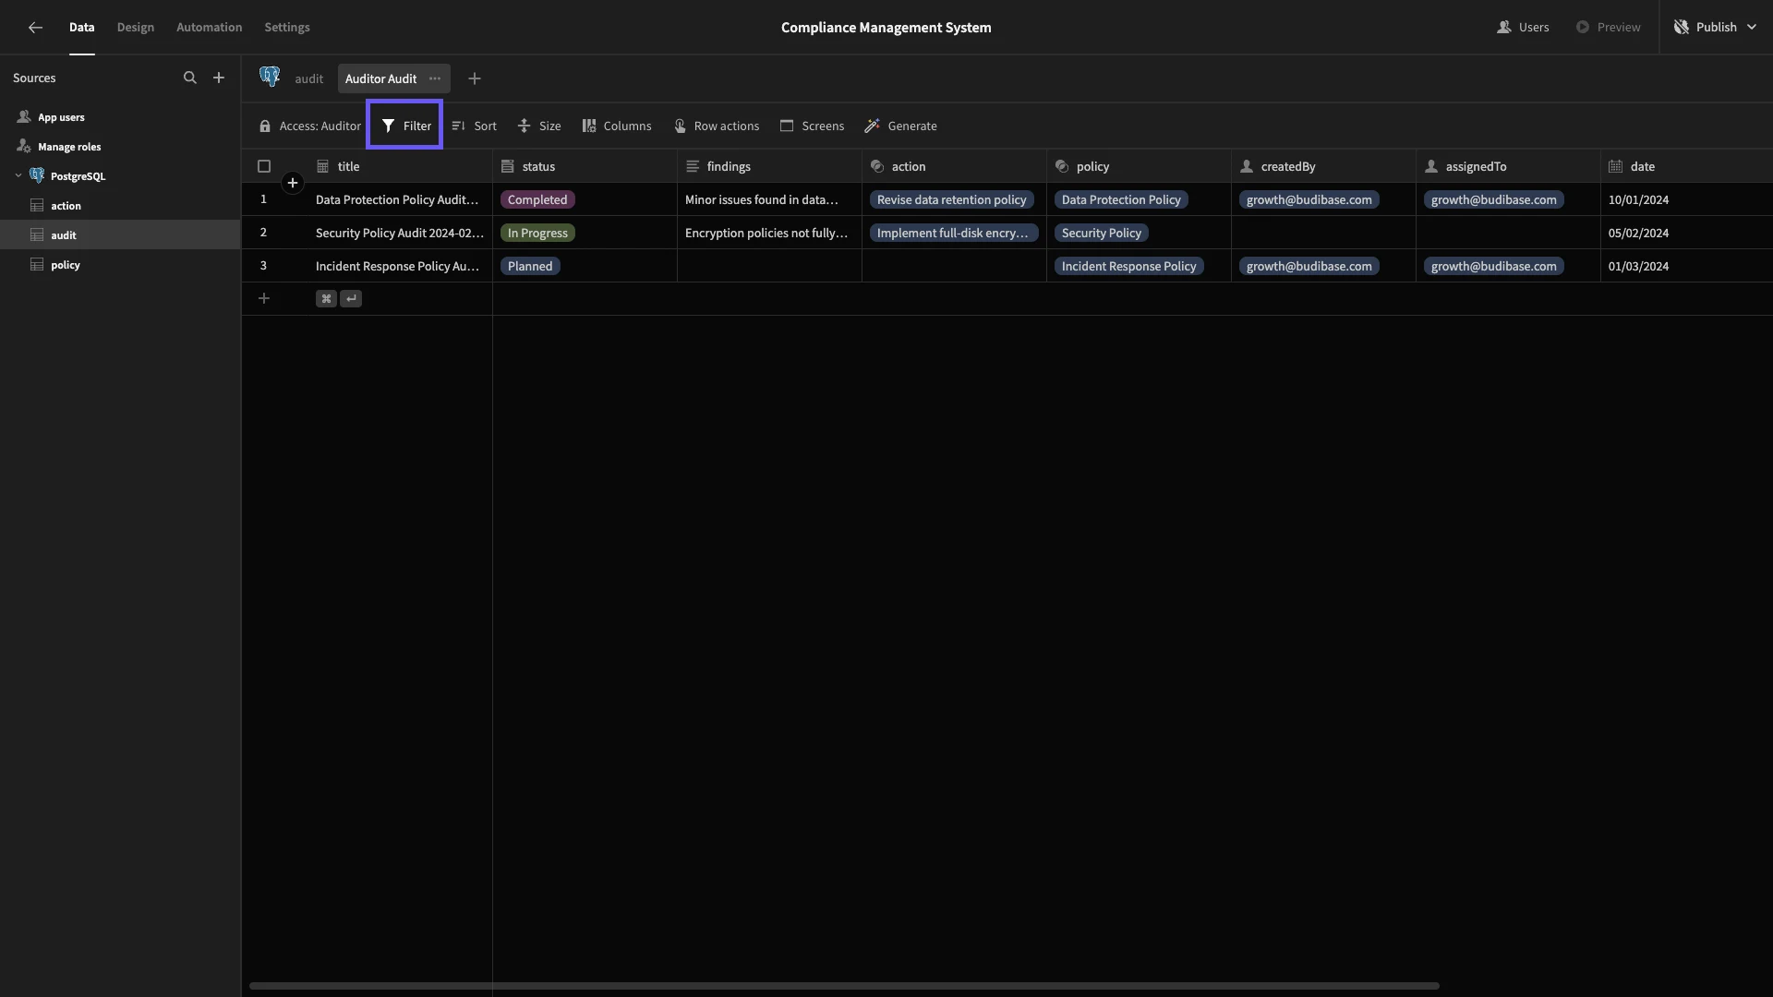The image size is (1773, 997).
Task: Switch to the Data tab
Action: [x=81, y=28]
